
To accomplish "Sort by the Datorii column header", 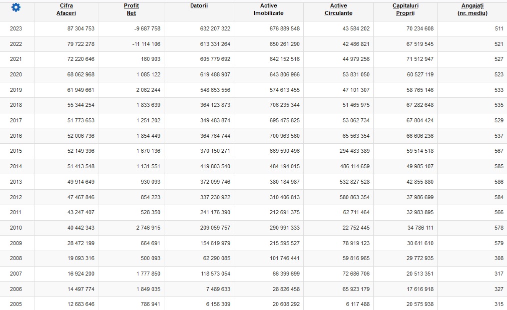I will tap(199, 6).
